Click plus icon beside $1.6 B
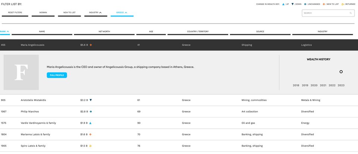Viewport: 358px width, 154px height. point(91,134)
